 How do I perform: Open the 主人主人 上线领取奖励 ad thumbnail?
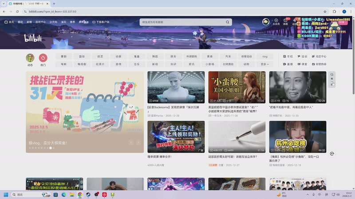click(x=176, y=137)
